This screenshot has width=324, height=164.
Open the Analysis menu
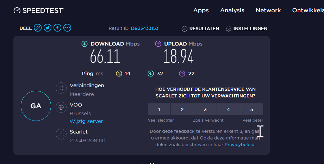[232, 11]
